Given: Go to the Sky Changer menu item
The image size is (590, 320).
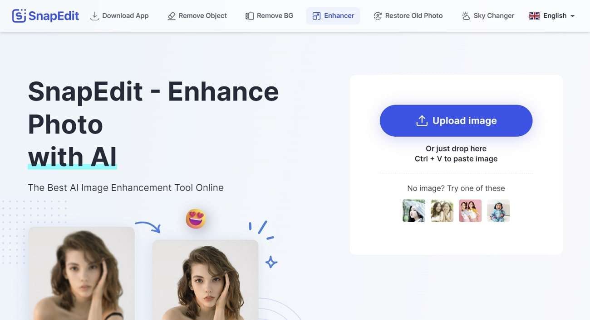Looking at the screenshot, I should pos(488,16).
